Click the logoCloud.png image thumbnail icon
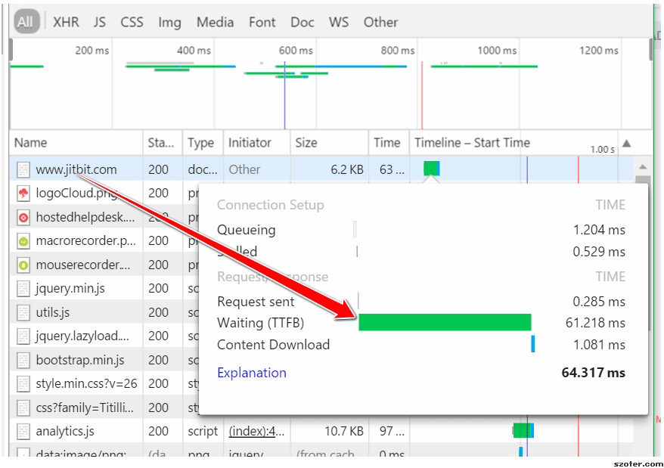Viewport: 664px width, 468px height. click(23, 194)
